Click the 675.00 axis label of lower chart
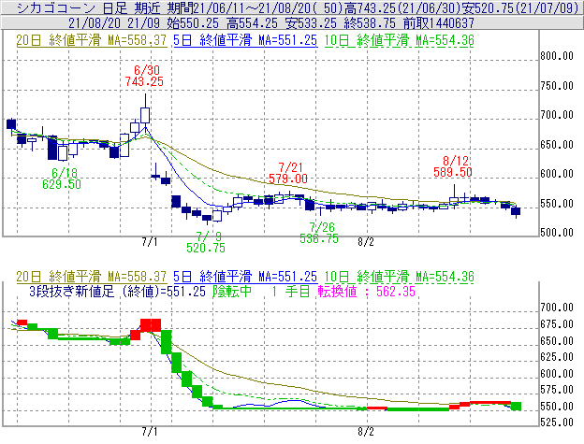This screenshot has height=444, width=584. [557, 324]
